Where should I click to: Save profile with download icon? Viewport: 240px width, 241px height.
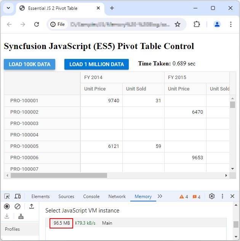point(7,216)
